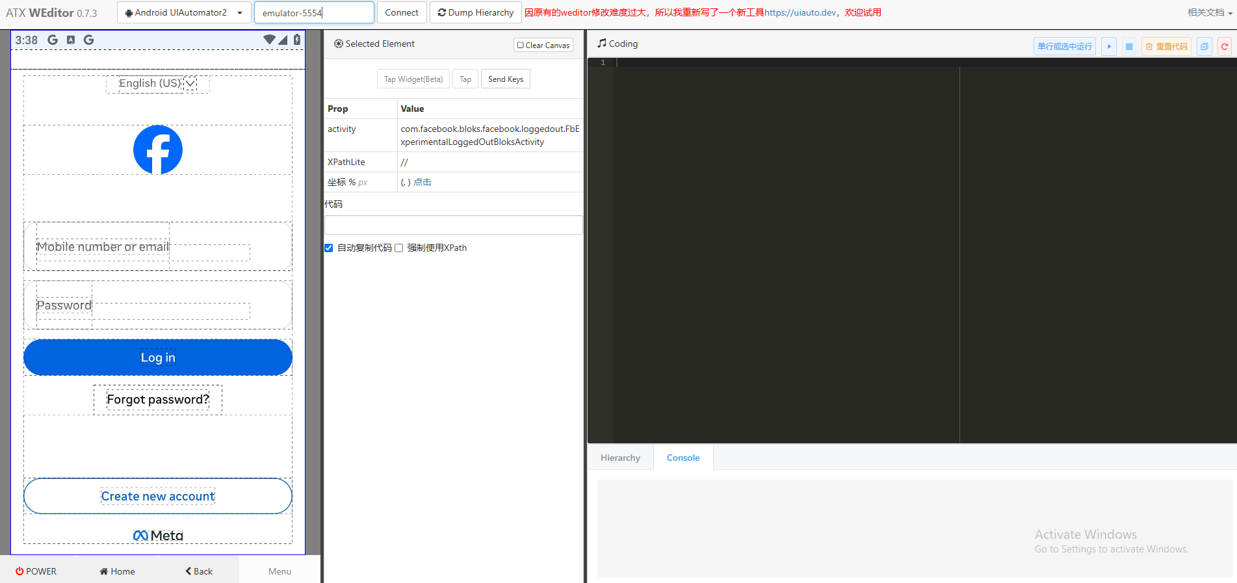The image size is (1237, 583).
Task: Click the Meta logo in device preview
Action: click(158, 536)
